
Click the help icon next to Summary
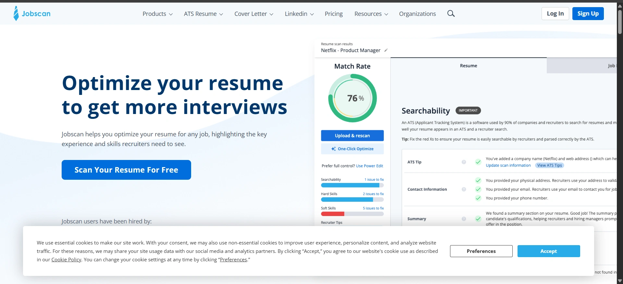point(464,219)
